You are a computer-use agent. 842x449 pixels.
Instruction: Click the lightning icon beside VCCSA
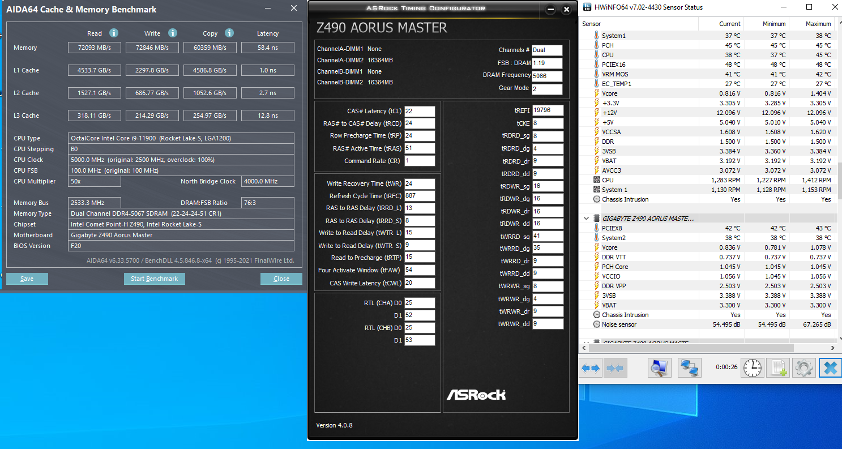click(596, 132)
